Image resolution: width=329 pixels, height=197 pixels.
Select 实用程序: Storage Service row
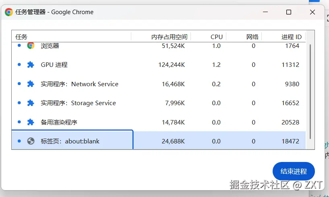(159, 103)
